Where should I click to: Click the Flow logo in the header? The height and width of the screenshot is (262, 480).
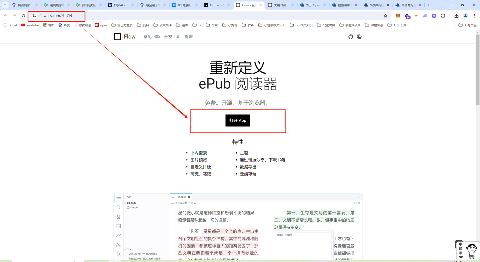pyautogui.click(x=124, y=37)
